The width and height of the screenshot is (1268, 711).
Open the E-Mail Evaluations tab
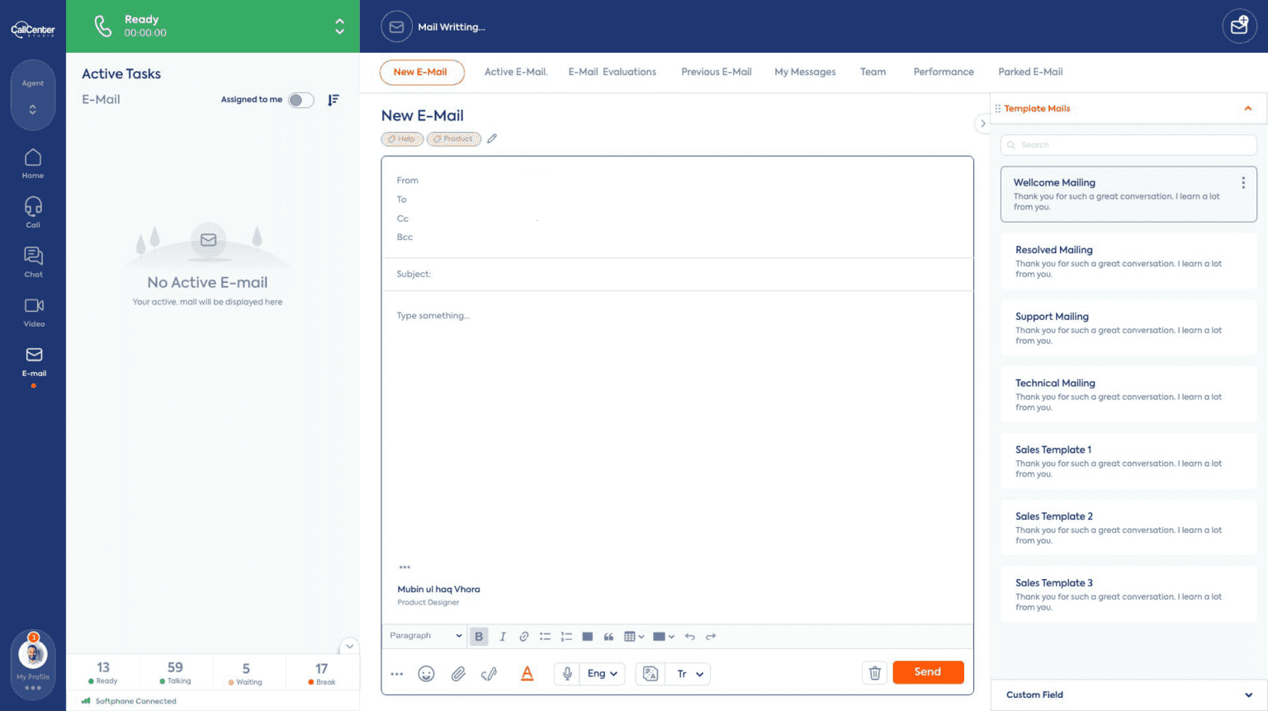[x=612, y=72]
